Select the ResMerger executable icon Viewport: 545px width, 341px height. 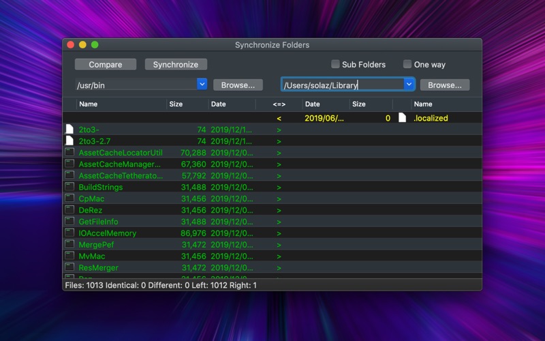(69, 267)
